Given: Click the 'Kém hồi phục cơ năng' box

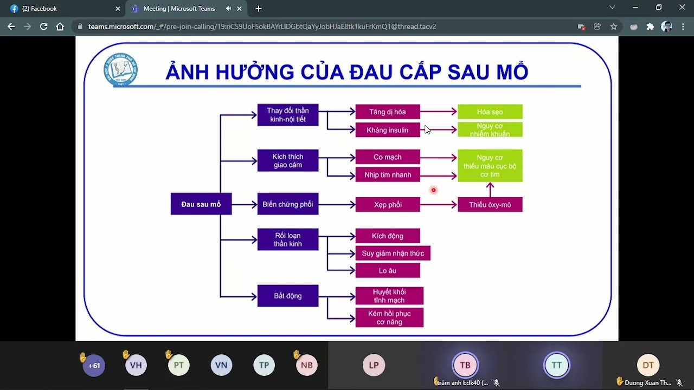Looking at the screenshot, I should pyautogui.click(x=389, y=318).
